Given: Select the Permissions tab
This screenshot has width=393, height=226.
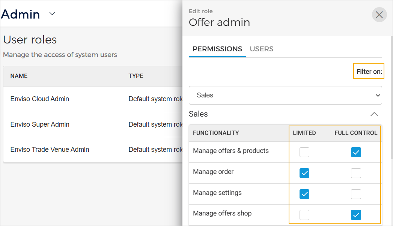Looking at the screenshot, I should tap(217, 49).
